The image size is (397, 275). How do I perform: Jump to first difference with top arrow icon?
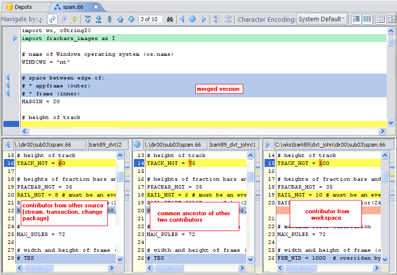(88, 19)
